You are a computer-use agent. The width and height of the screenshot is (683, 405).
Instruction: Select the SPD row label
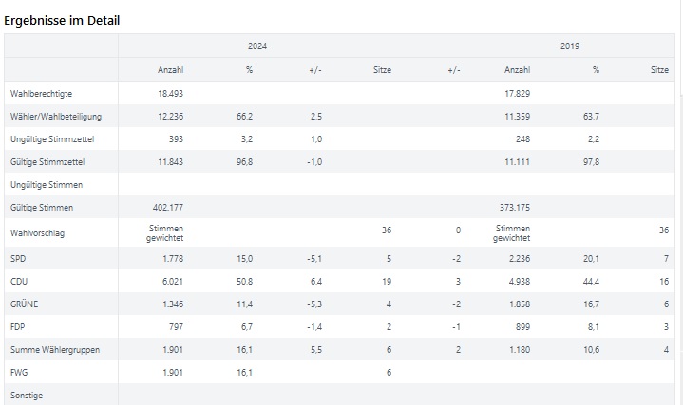[18, 259]
